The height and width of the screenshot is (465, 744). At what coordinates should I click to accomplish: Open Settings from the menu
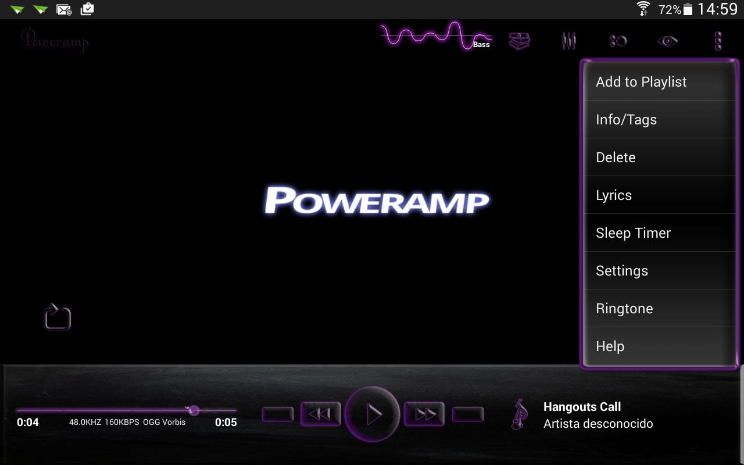pos(660,271)
